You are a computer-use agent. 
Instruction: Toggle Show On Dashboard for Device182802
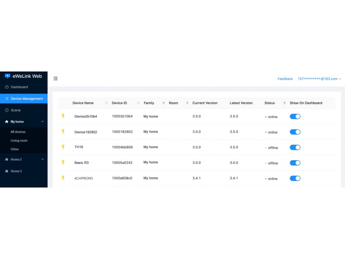click(x=295, y=132)
